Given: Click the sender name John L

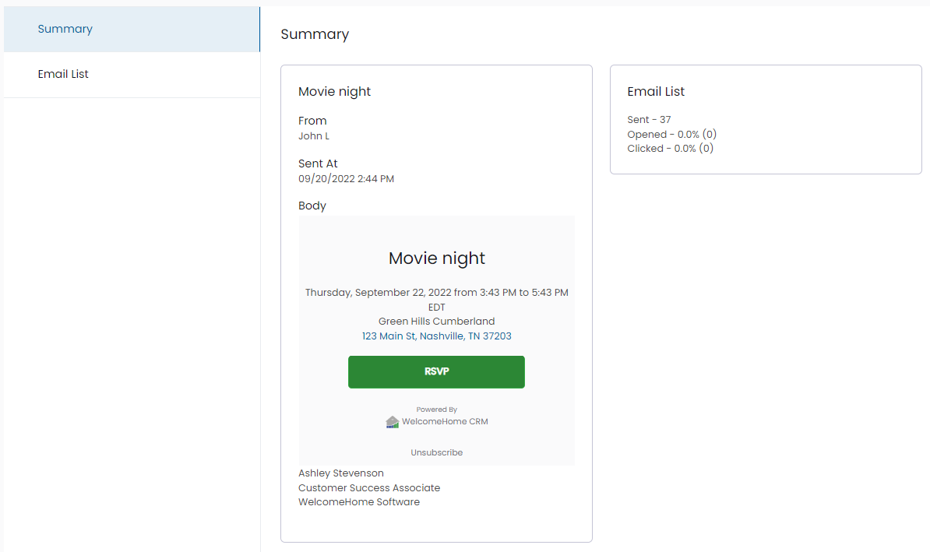Looking at the screenshot, I should tap(314, 135).
